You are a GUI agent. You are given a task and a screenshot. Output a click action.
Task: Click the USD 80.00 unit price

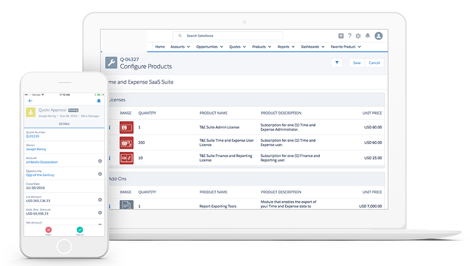pos(373,127)
